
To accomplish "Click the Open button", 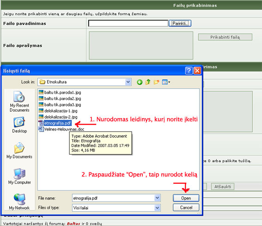I will 186,198.
